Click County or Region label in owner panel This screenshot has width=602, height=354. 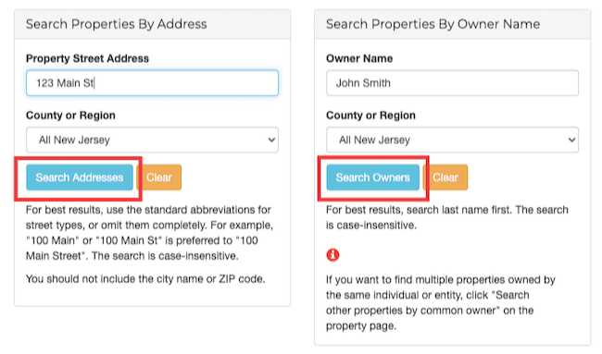tap(370, 116)
